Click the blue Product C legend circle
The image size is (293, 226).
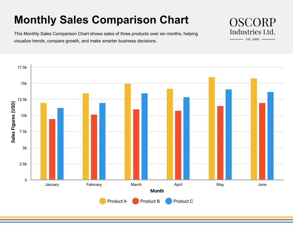(169, 201)
